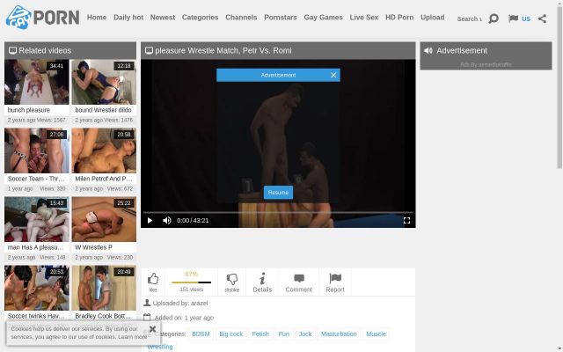Enter fullscreen mode in video player
Screen dimensions: 563x352
pyautogui.click(x=406, y=221)
